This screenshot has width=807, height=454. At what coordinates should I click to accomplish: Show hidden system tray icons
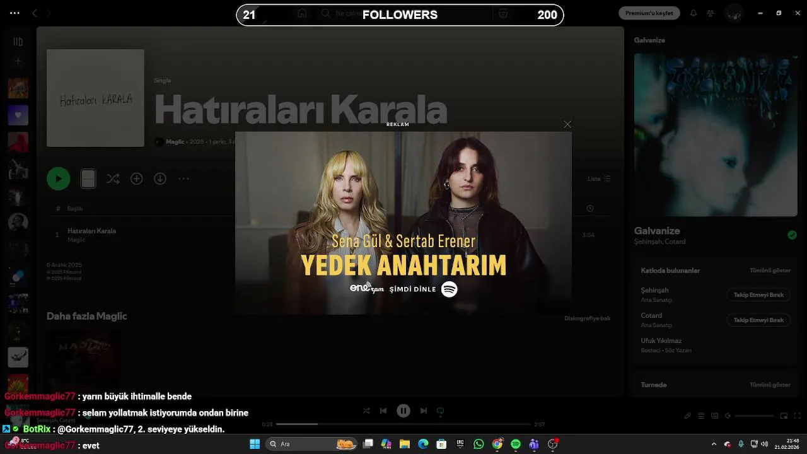point(714,444)
